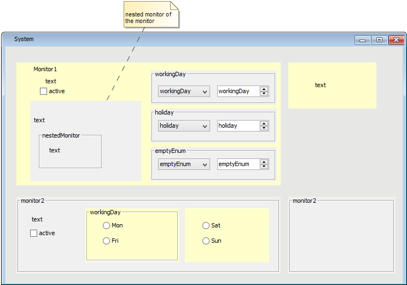Screen dimensions: 407x285
Task: Maximize the System window
Action: tap(379, 40)
